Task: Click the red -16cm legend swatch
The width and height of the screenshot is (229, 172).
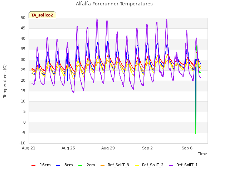Action: [x=33, y=166]
